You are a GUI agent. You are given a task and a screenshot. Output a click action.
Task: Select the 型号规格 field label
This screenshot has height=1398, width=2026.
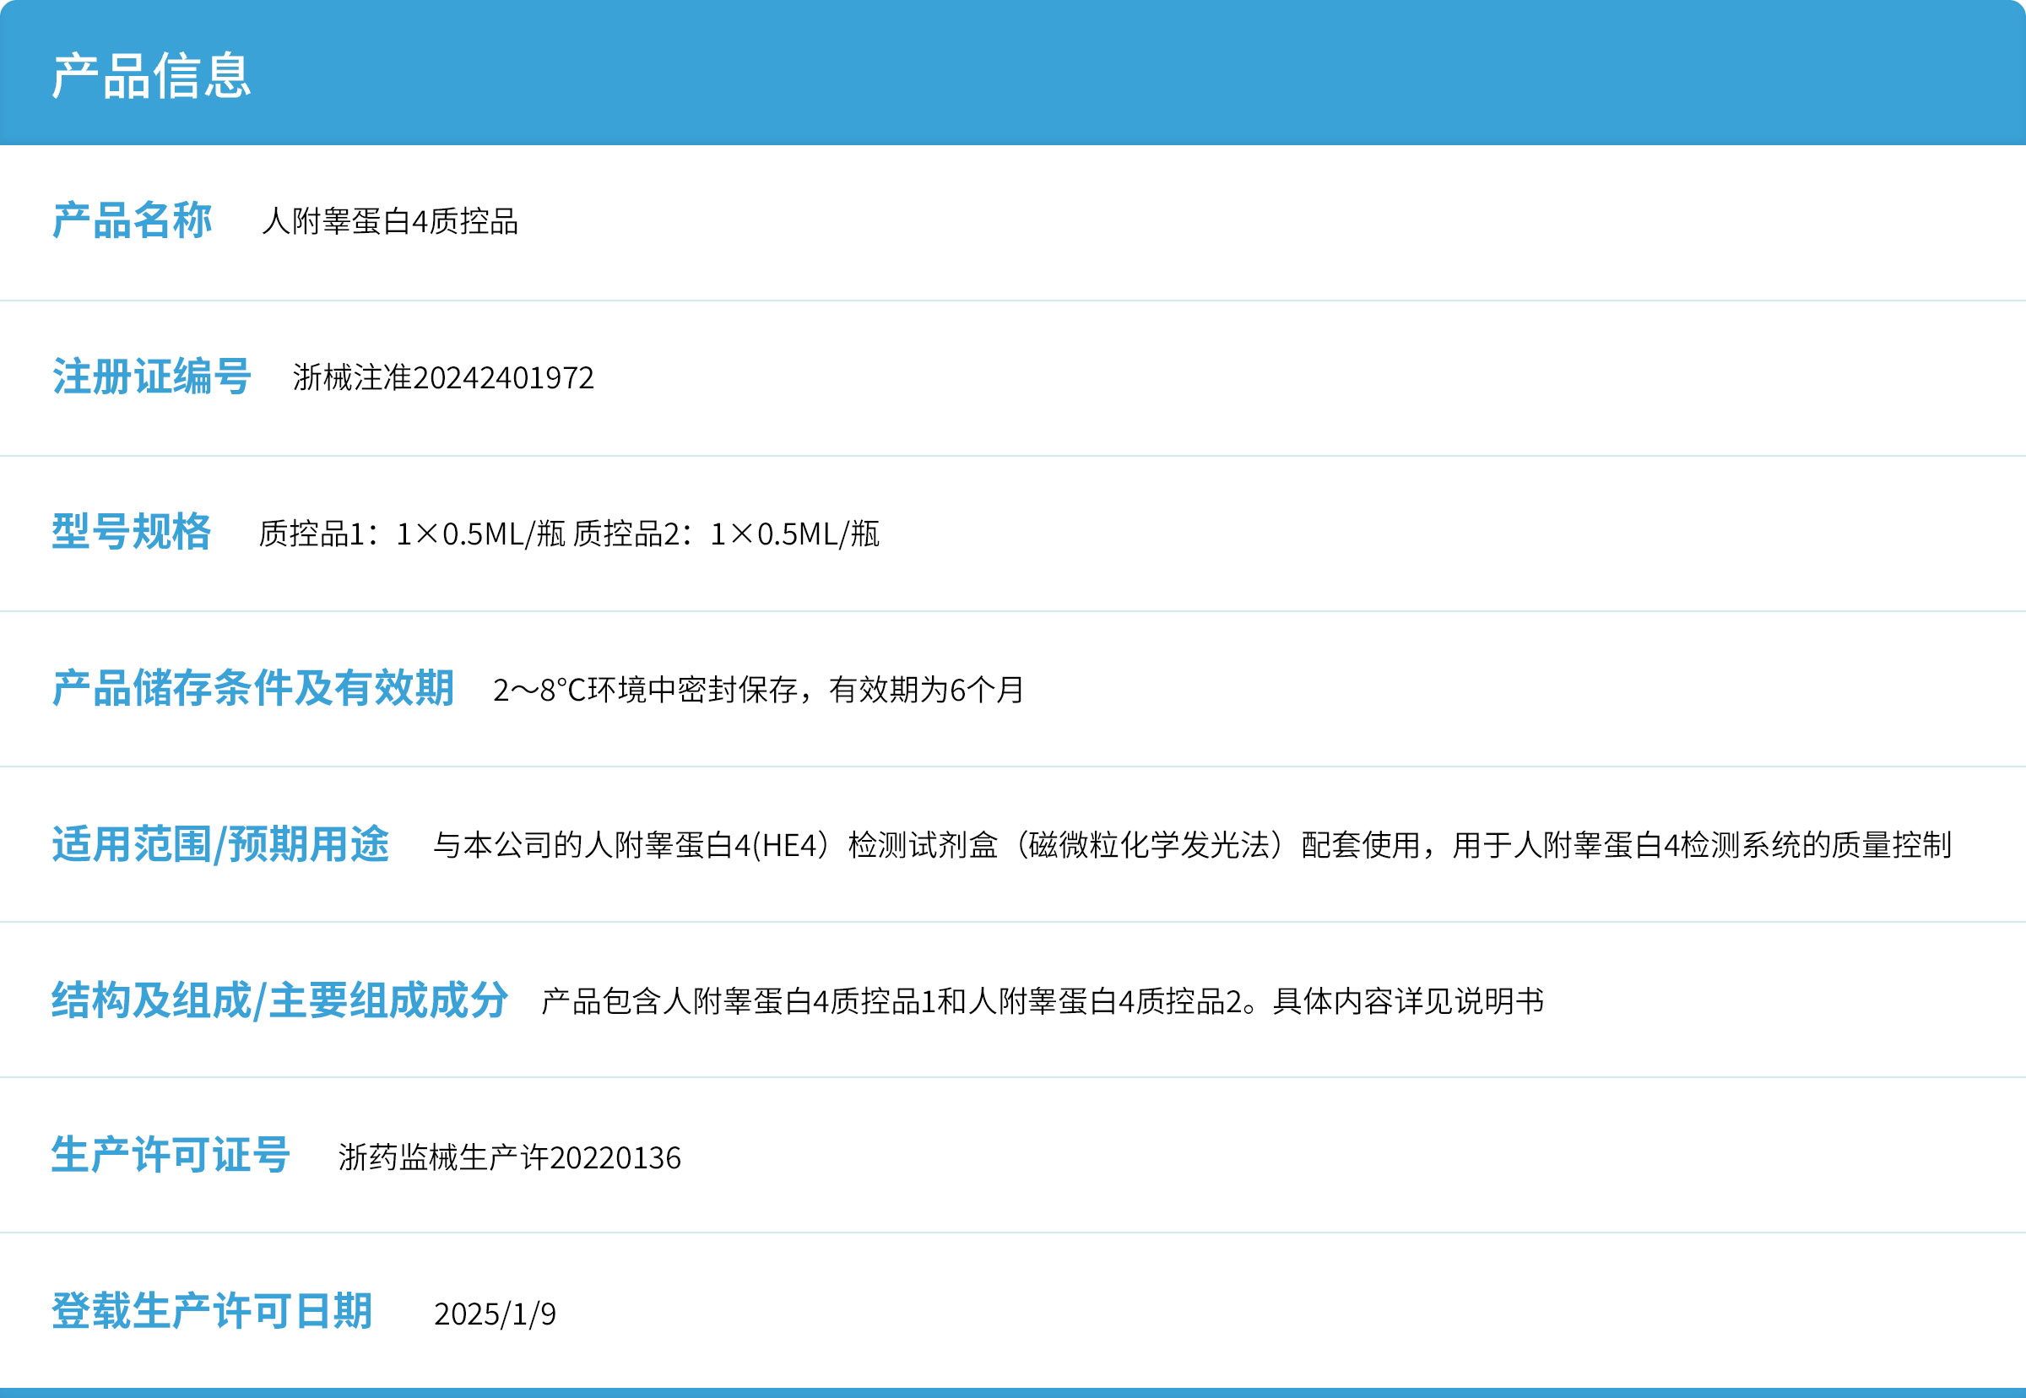[x=130, y=534]
